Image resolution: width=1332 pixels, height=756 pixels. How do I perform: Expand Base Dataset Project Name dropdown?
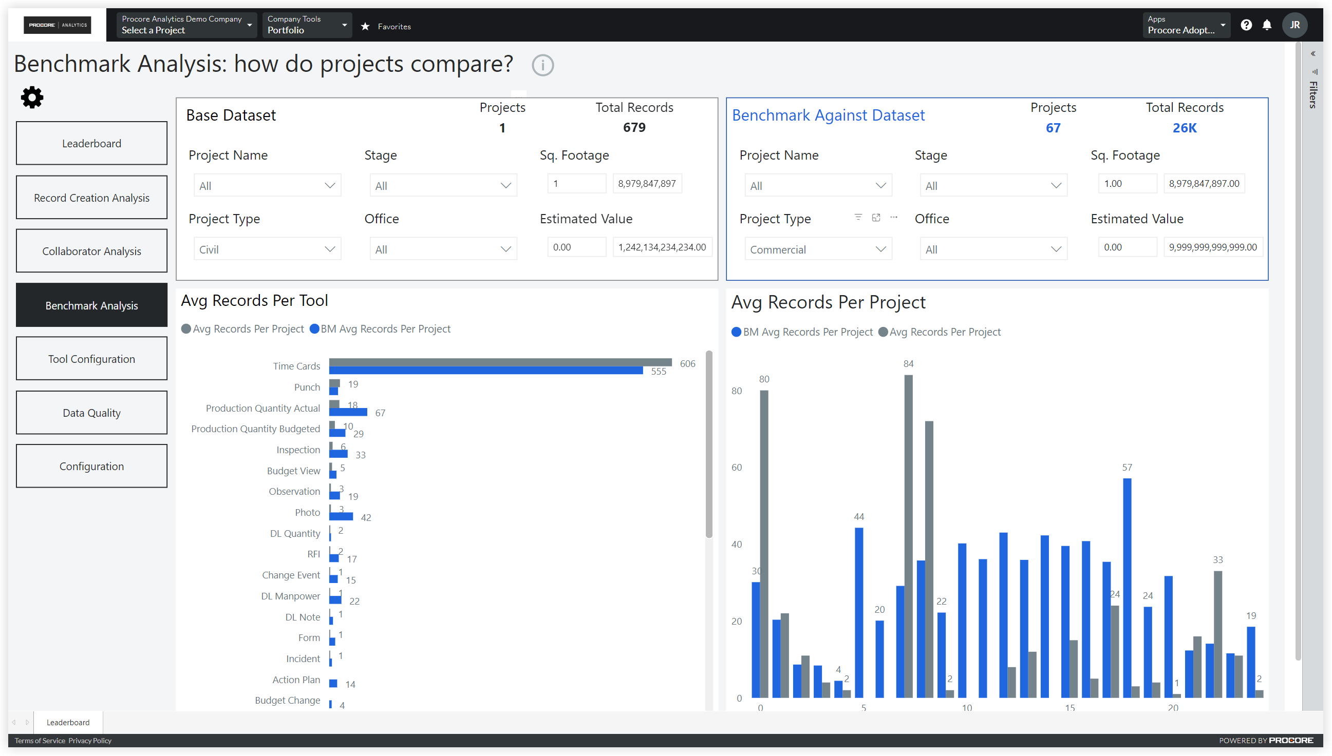pyautogui.click(x=267, y=186)
